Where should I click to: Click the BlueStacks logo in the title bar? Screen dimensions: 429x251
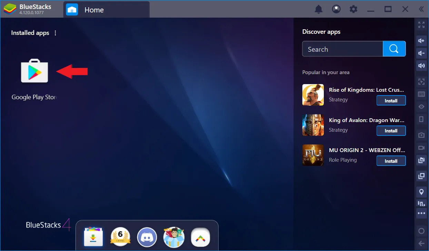pyautogui.click(x=10, y=9)
